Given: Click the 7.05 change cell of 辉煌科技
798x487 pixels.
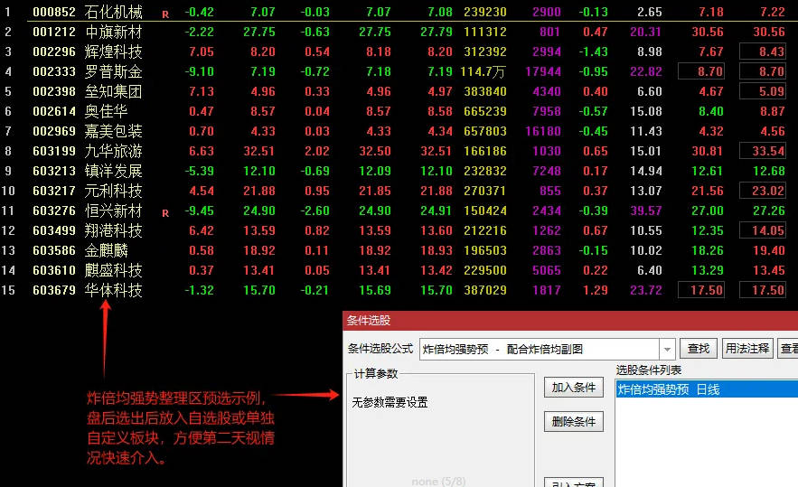Looking at the screenshot, I should click(202, 52).
